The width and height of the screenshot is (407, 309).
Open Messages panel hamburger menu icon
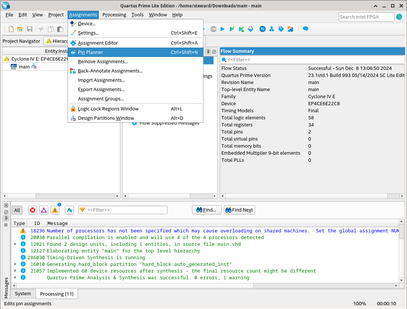point(6,225)
